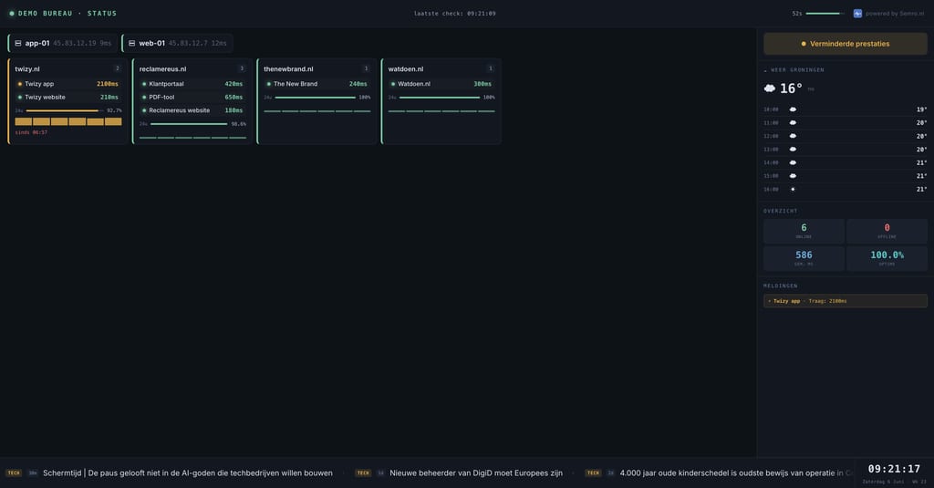Select the web-01 server tab

(x=177, y=44)
